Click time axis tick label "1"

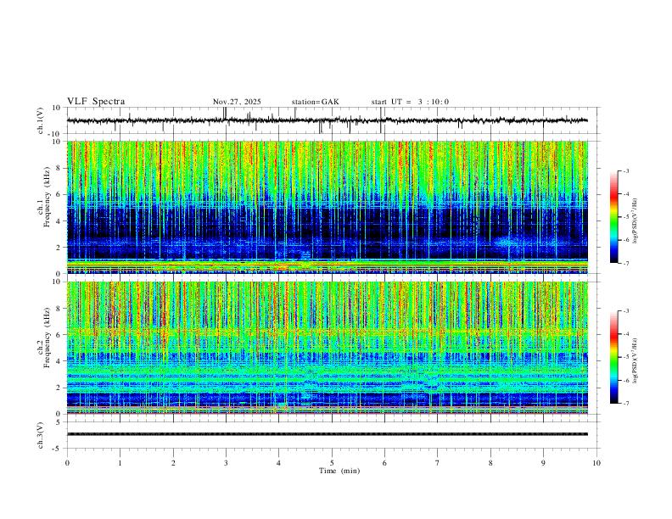pyautogui.click(x=120, y=463)
